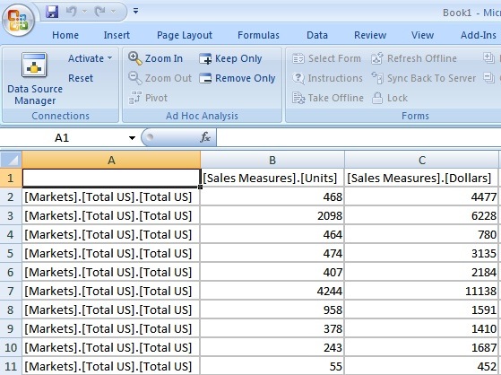
Task: Click the Remove Only icon
Action: click(x=205, y=78)
